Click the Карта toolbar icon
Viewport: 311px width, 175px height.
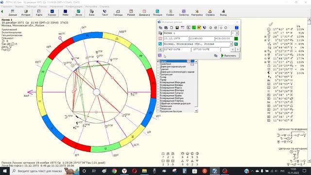coord(39,13)
